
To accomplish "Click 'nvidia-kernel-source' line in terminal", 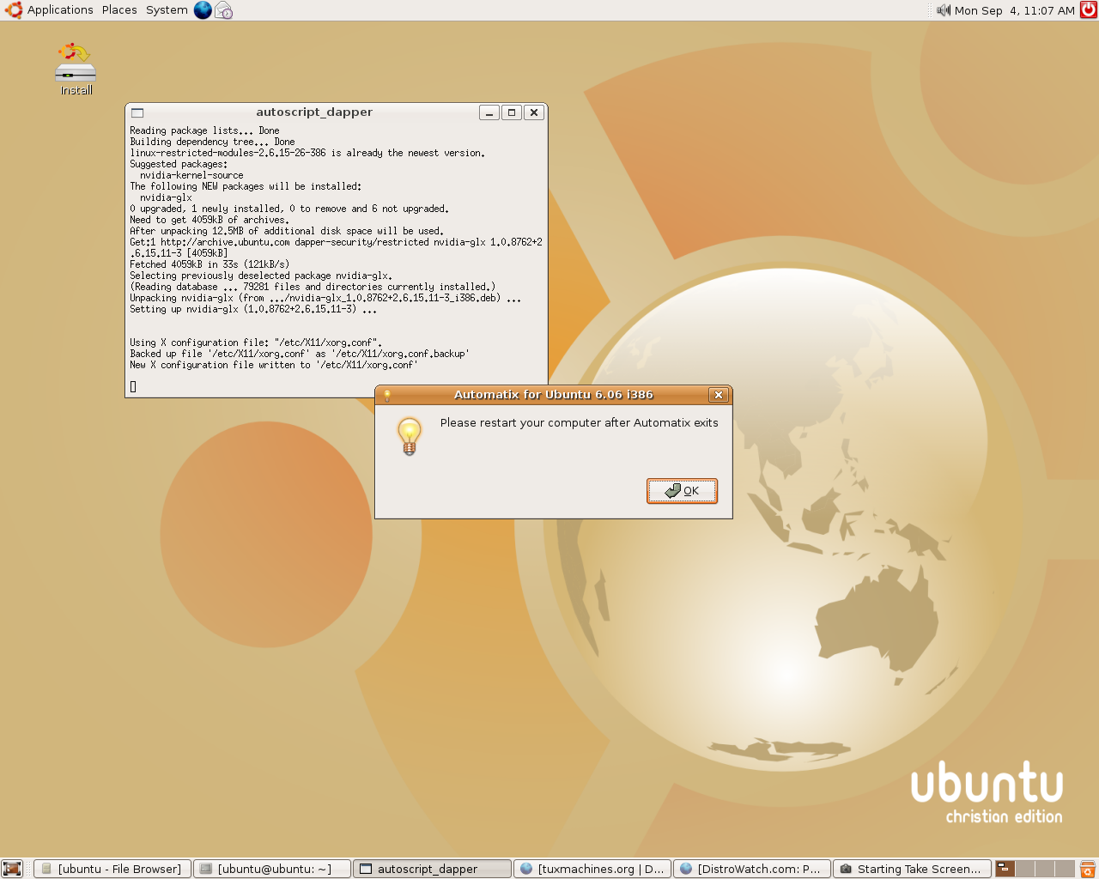I will [x=191, y=175].
